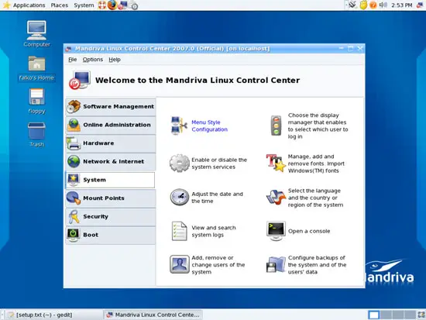This screenshot has height=320, width=426.
Task: Launch the console terminal icon
Action: click(x=276, y=231)
